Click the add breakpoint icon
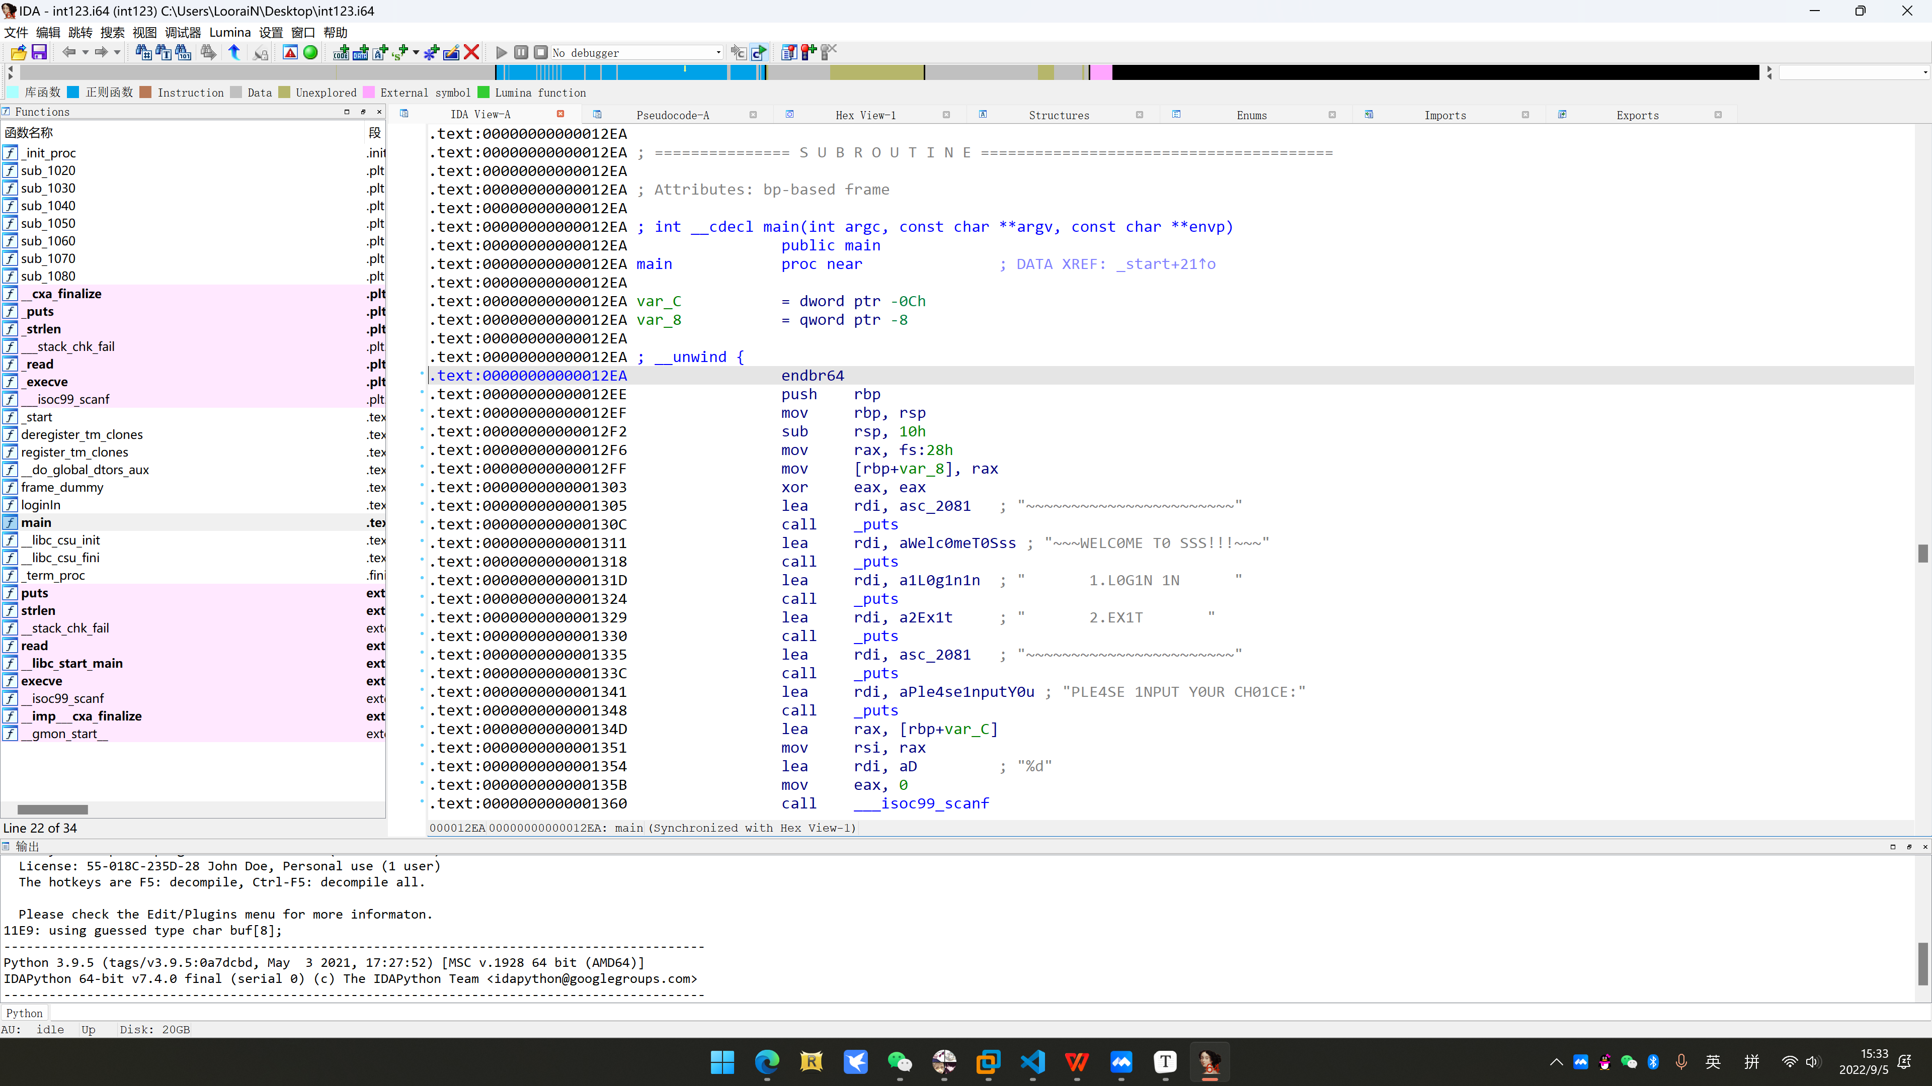Viewport: 1932px width, 1086px height. 809,52
